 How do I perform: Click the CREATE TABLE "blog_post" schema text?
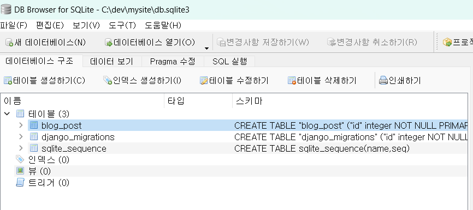tap(351, 125)
